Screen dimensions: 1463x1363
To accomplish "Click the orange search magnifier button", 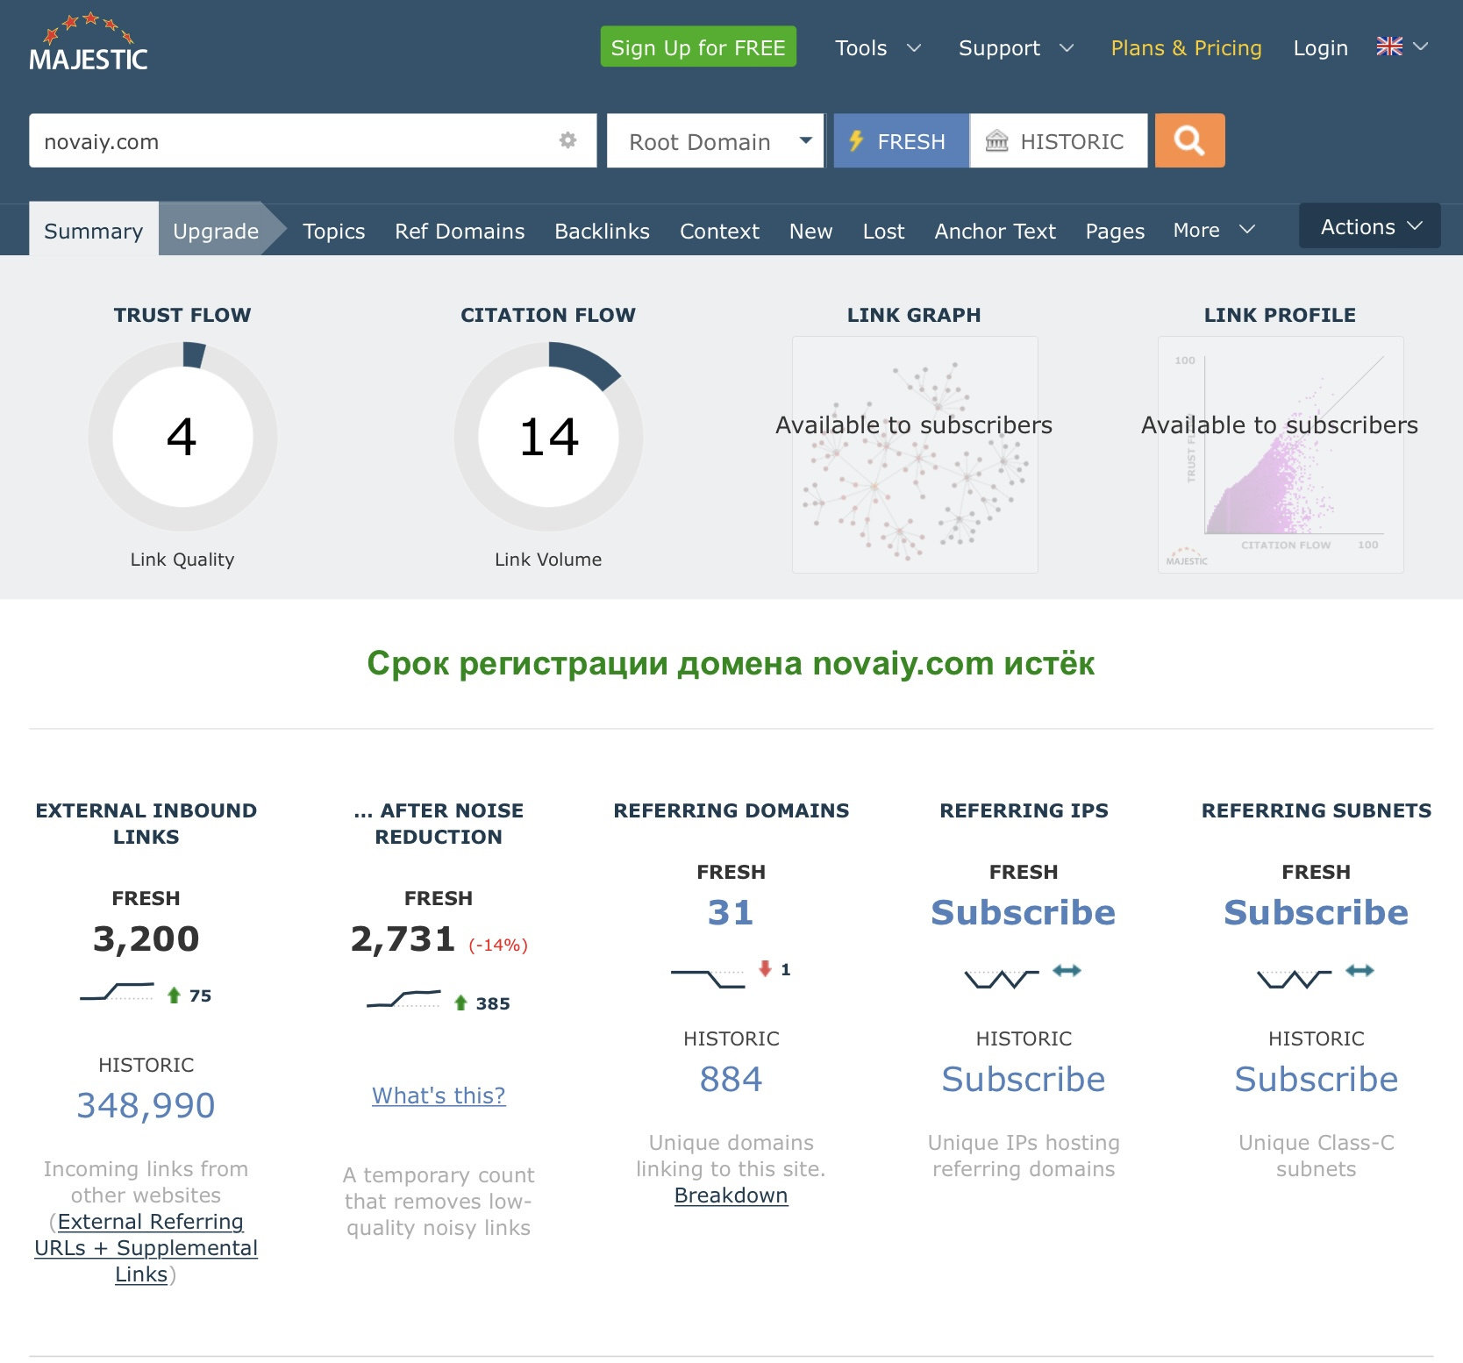I will point(1189,140).
